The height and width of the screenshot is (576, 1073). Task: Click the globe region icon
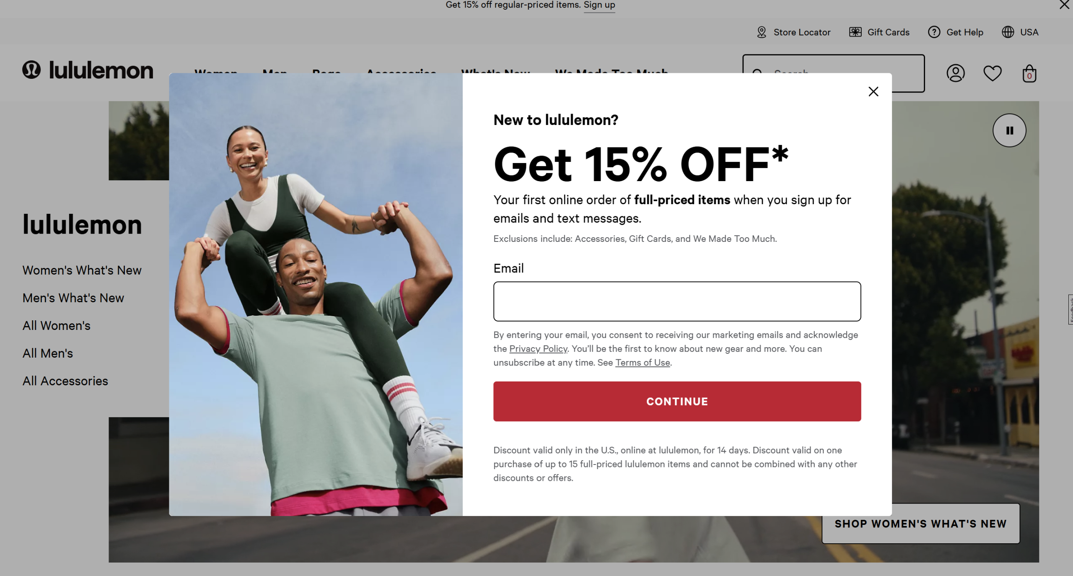click(x=1008, y=32)
